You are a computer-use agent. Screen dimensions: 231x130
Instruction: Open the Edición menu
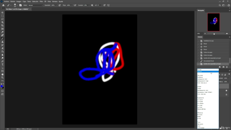13,1
